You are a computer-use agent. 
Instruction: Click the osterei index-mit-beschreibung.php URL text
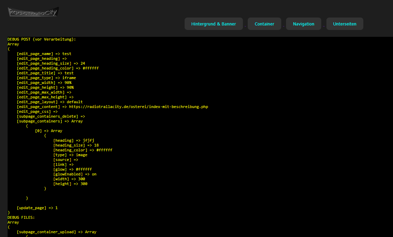pyautogui.click(x=138, y=107)
